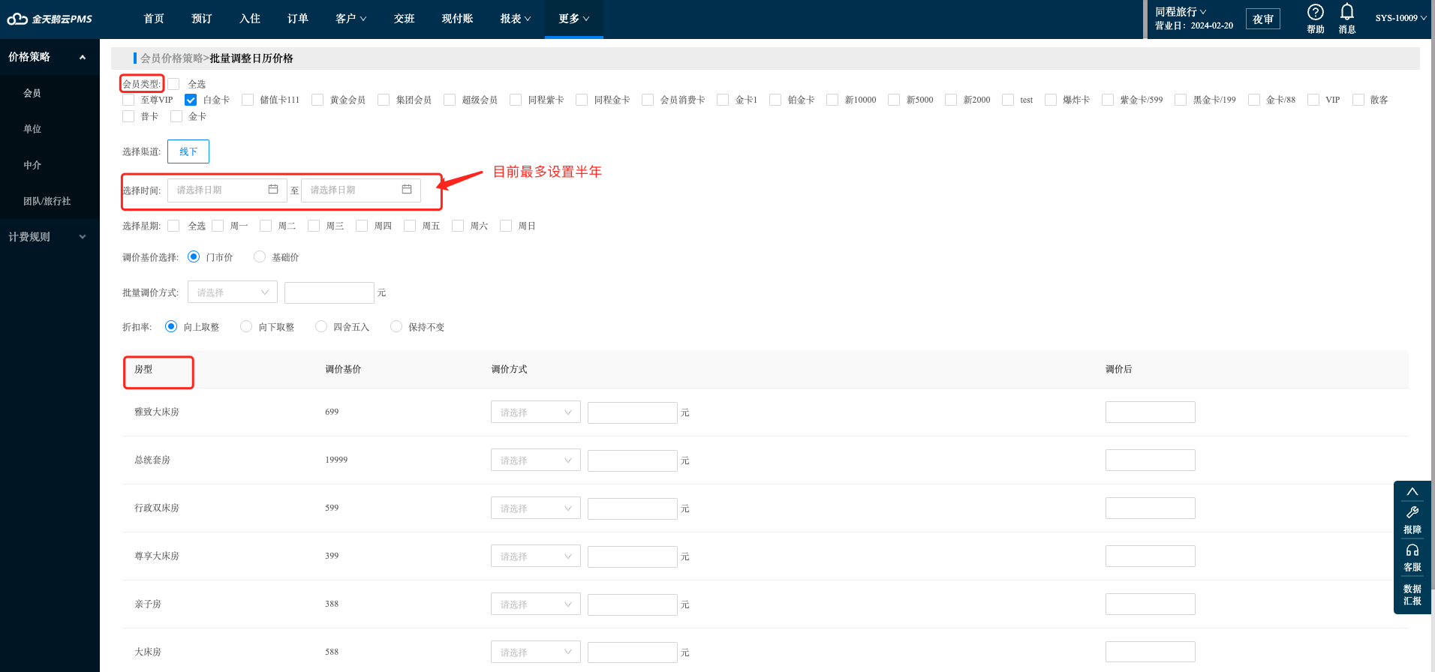The image size is (1435, 672).
Task: Open the 报表 menu dropdown
Action: pyautogui.click(x=515, y=19)
